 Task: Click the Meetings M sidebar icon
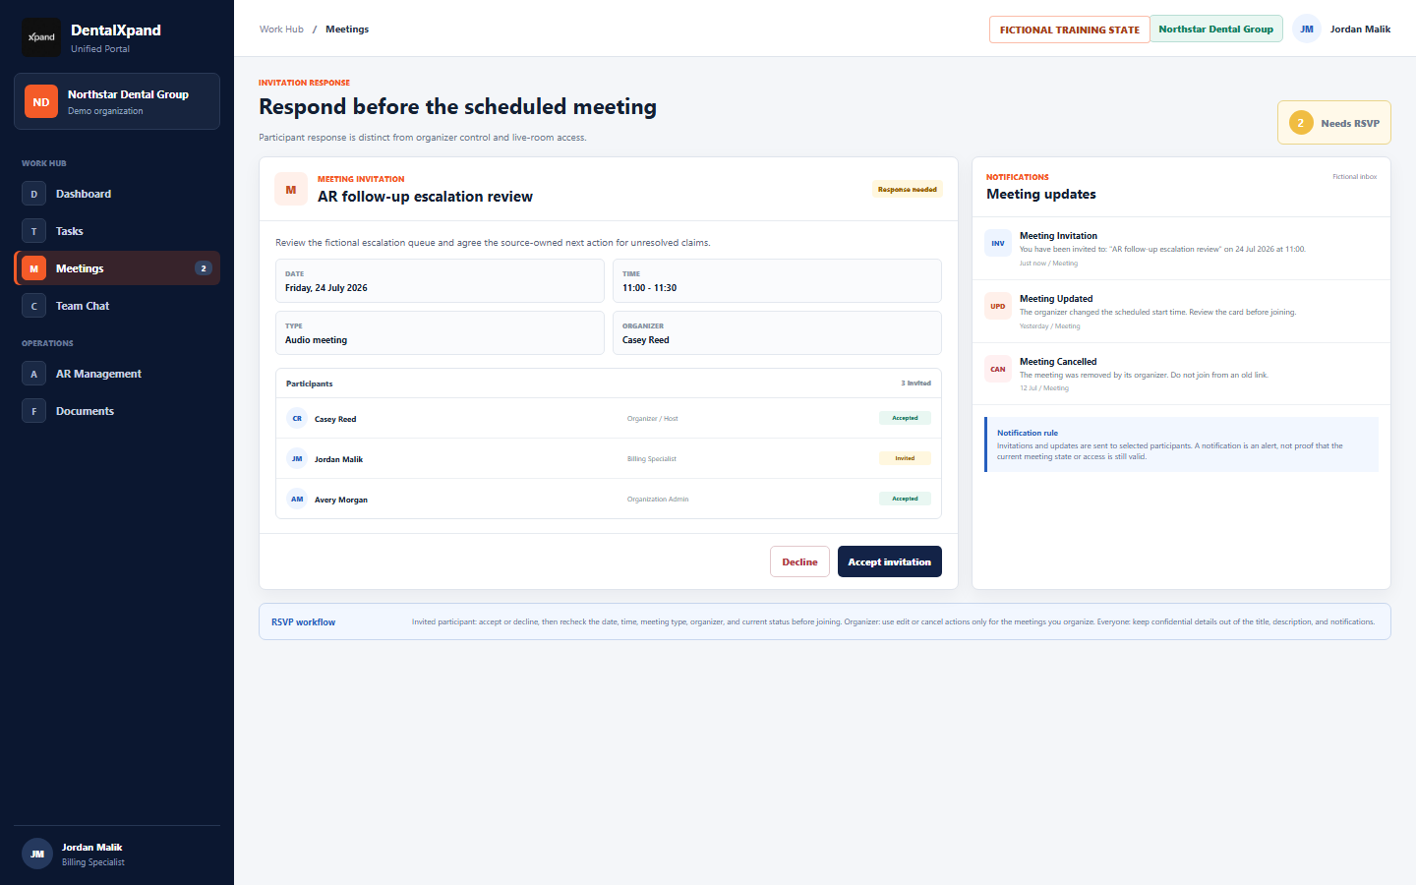33,268
